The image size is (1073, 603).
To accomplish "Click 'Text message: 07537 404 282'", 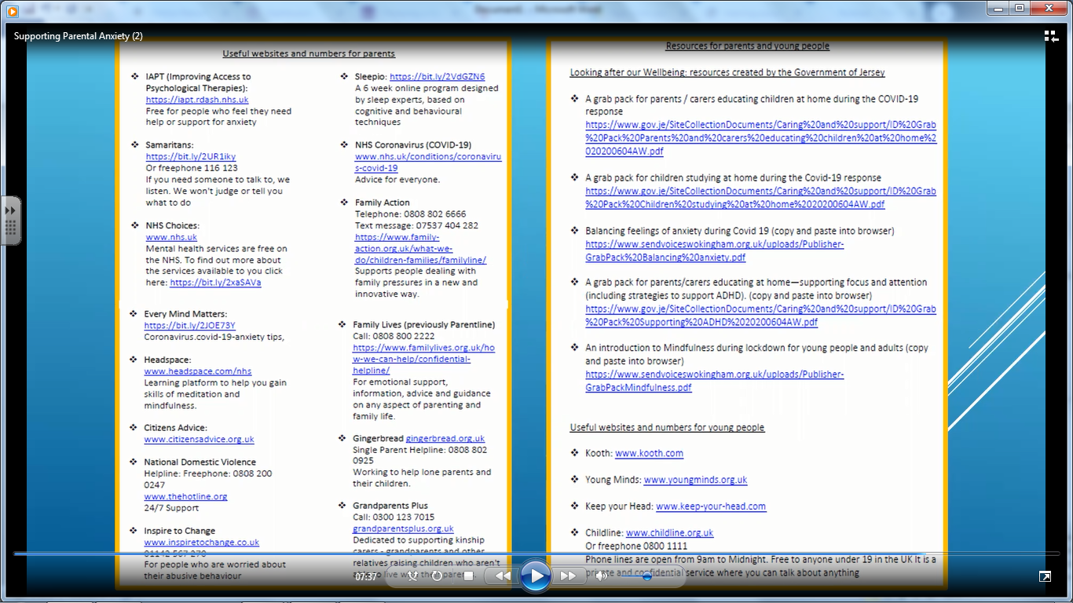I will [x=416, y=225].
